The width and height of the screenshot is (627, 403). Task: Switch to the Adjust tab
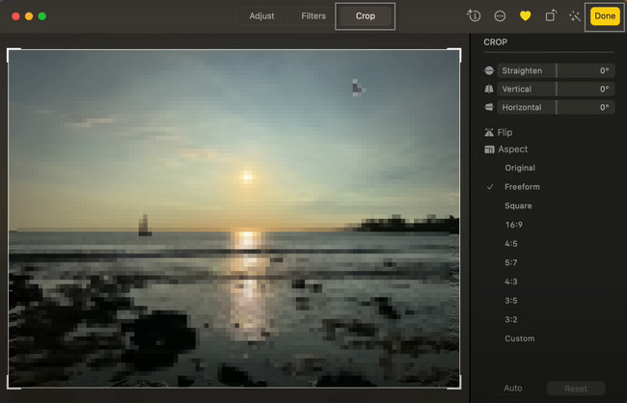pos(262,16)
